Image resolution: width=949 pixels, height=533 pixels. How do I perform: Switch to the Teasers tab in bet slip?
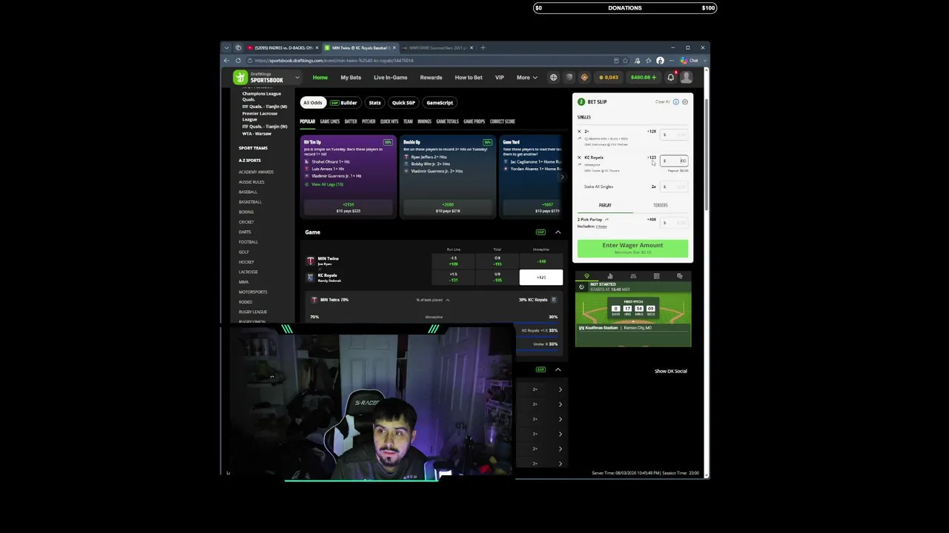pos(661,205)
